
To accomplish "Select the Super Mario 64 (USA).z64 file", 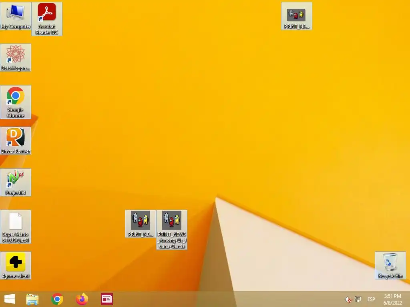I will [x=16, y=227].
